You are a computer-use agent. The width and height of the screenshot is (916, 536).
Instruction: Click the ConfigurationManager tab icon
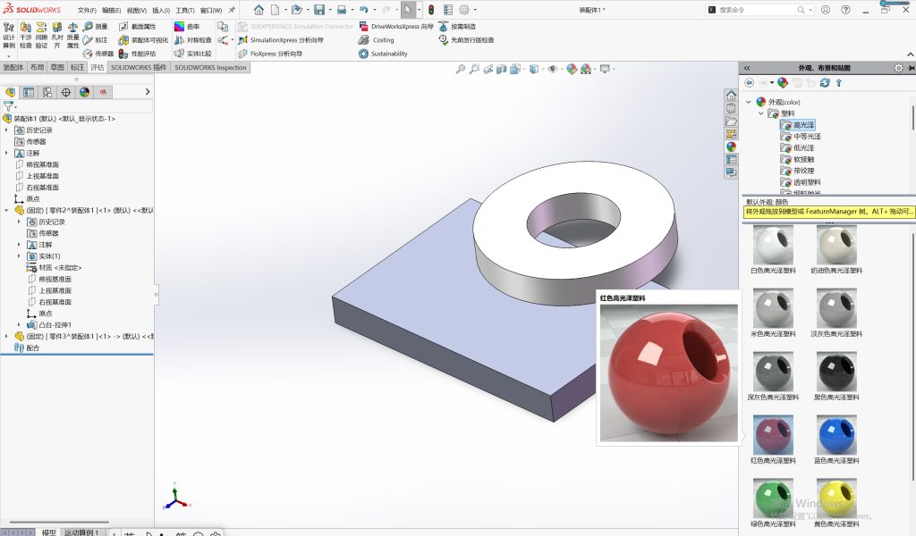(47, 92)
